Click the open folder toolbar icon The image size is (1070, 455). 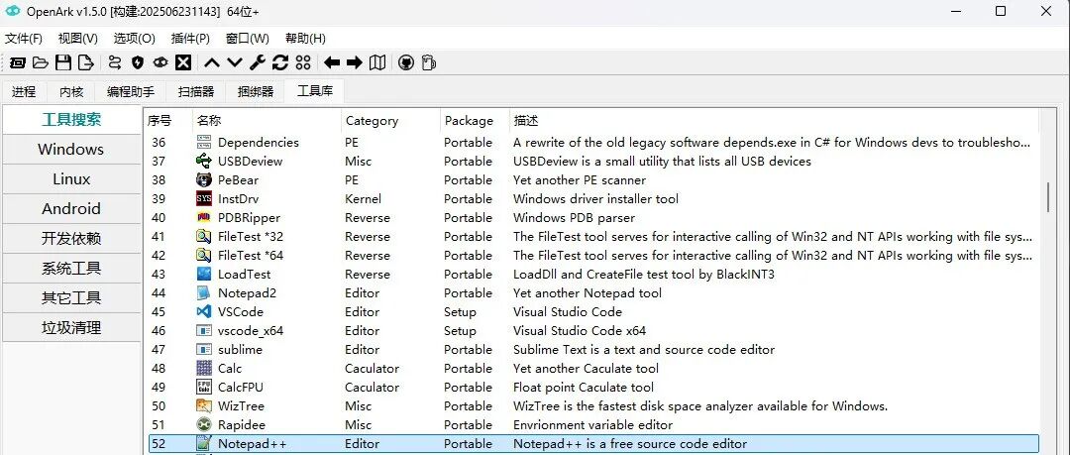click(x=41, y=62)
